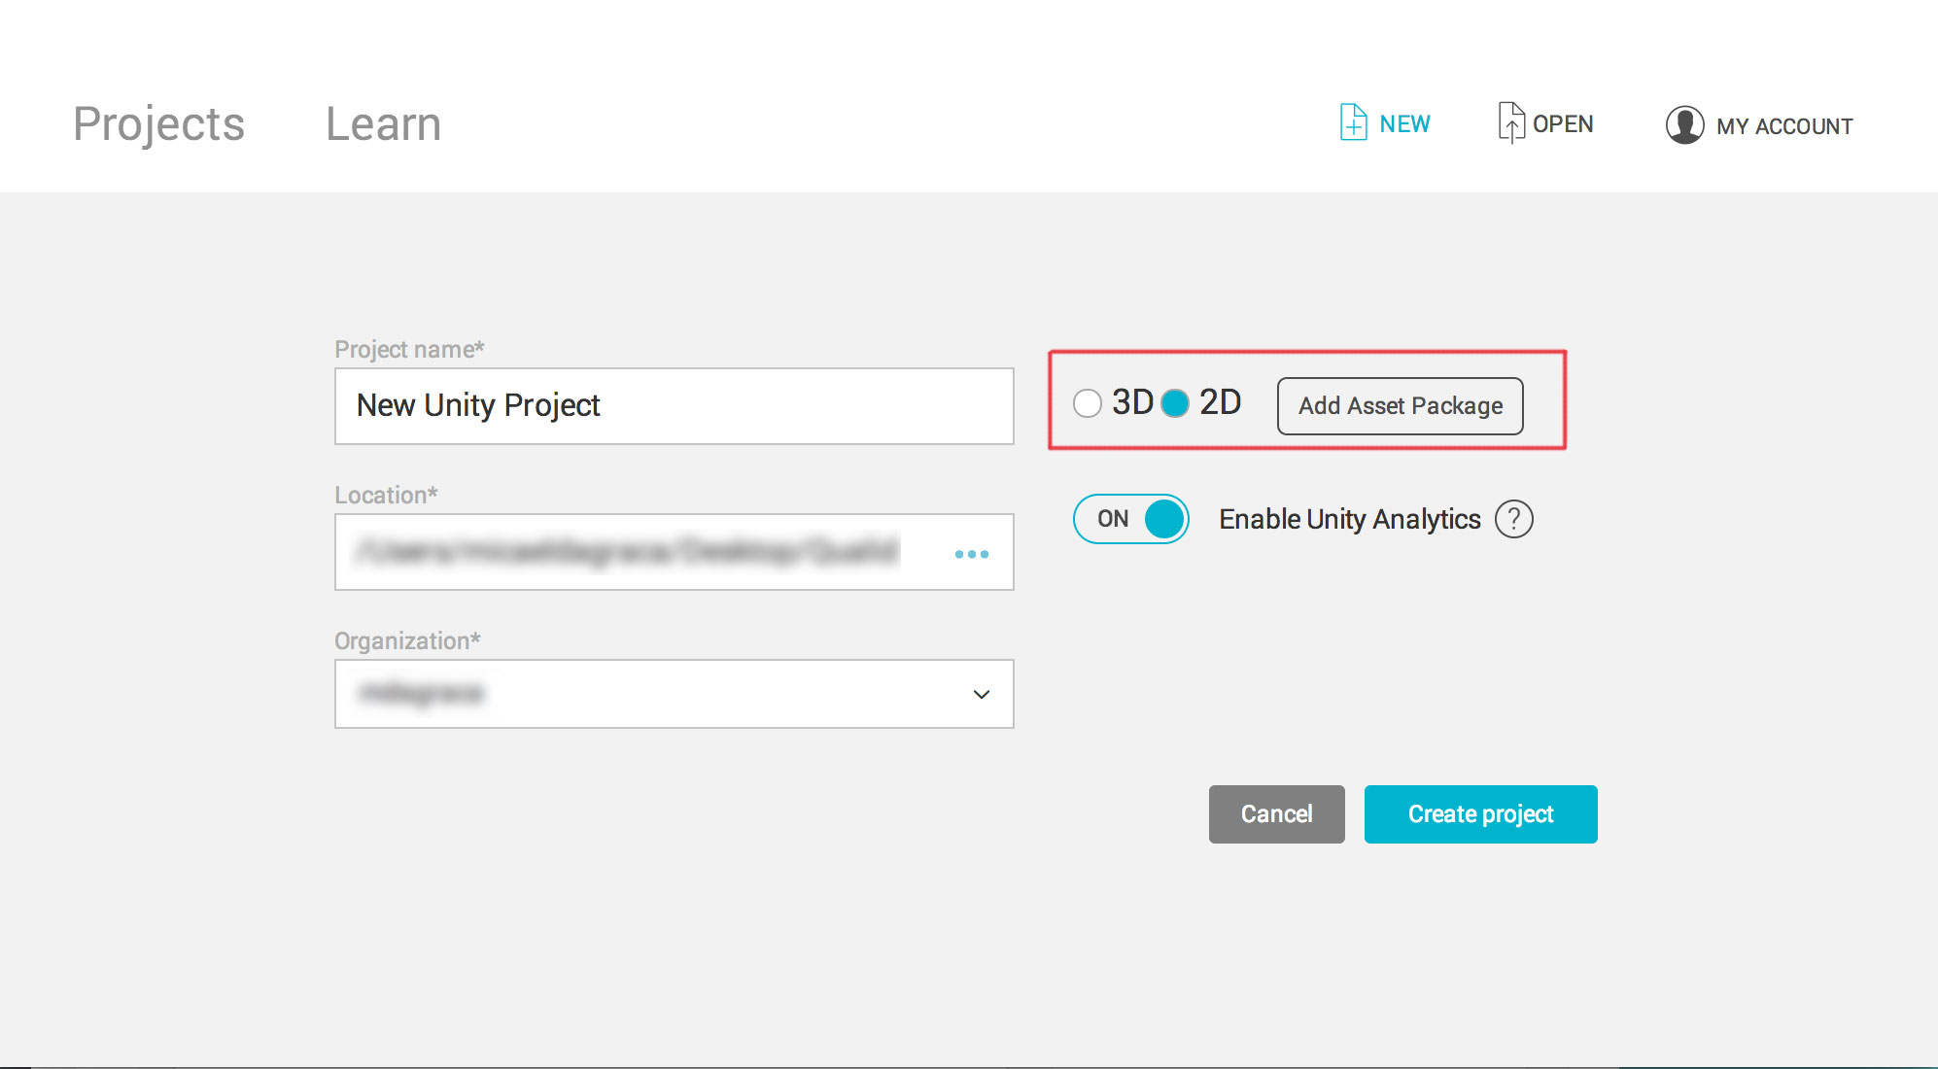Click the NEW text label

1404,124
